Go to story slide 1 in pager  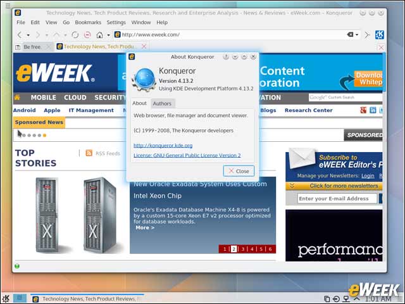(225, 249)
